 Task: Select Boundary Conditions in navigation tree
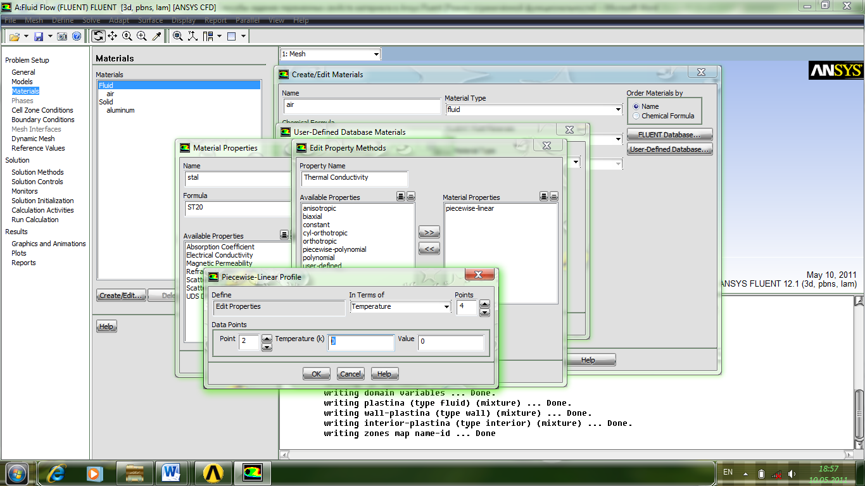[42, 120]
